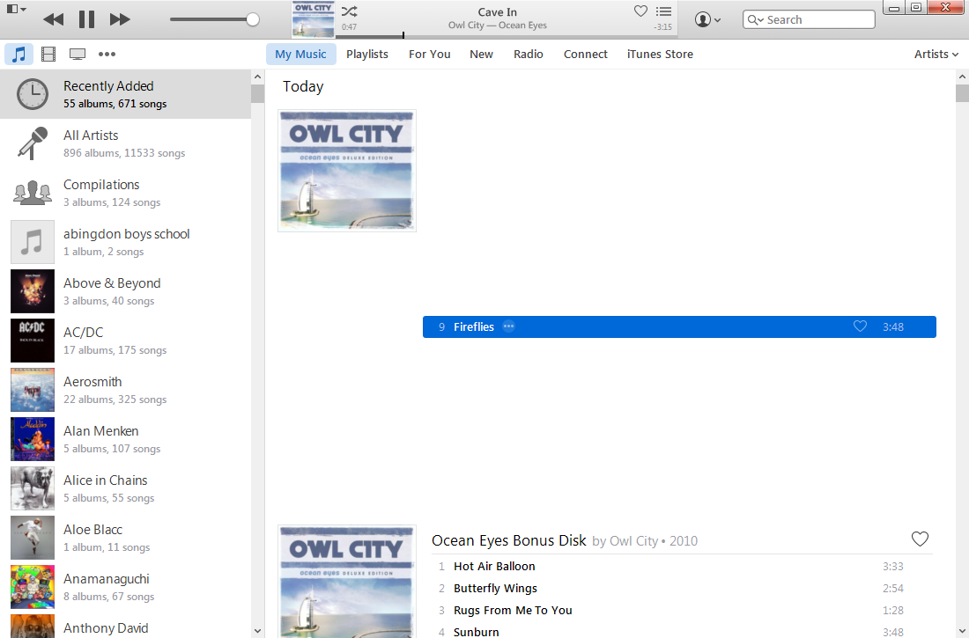
Task: Click the Anamanaguchi album thumbnail
Action: coord(32,587)
